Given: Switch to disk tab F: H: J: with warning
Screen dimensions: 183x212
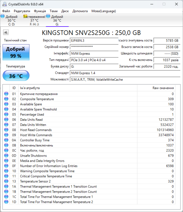Looking at the screenshot, I should [35, 20].
